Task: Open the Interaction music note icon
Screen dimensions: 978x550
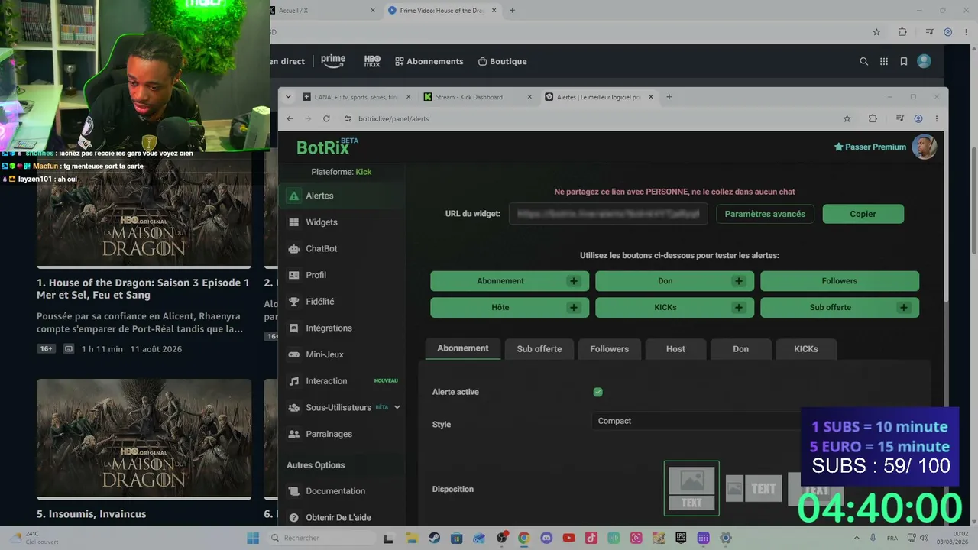Action: coord(293,381)
